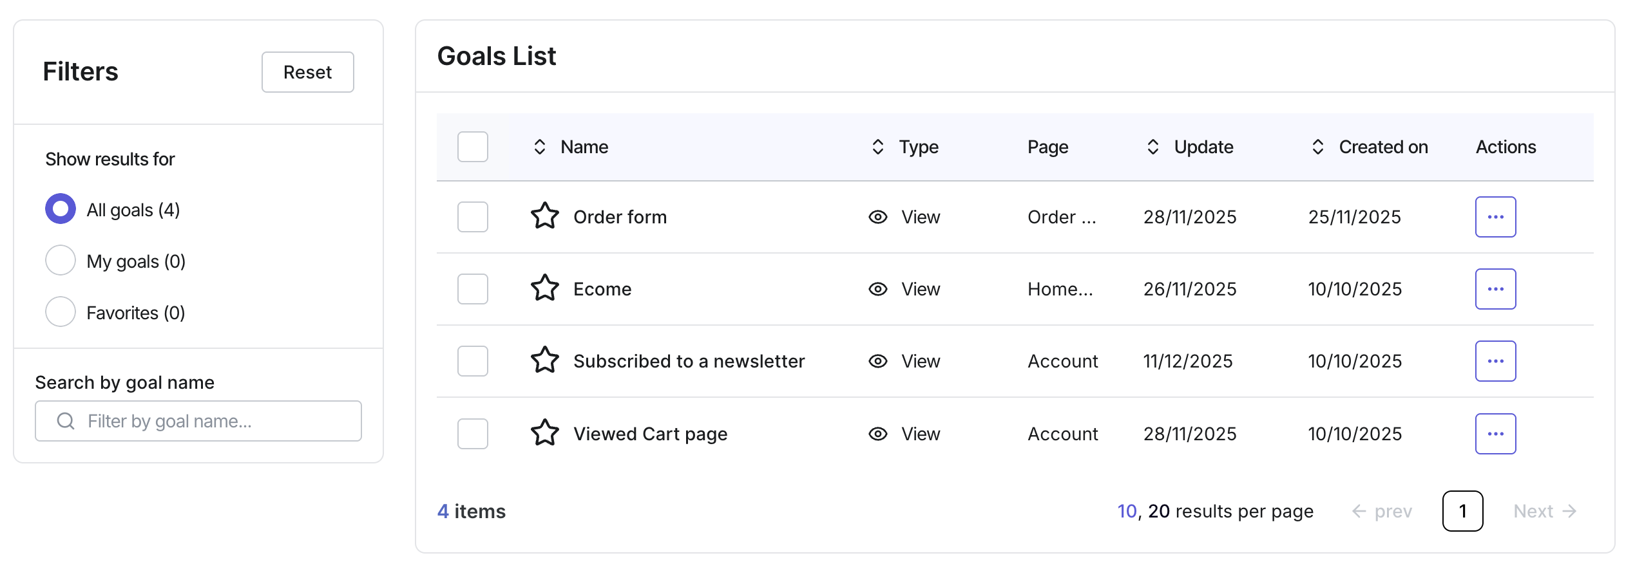This screenshot has height=578, width=1635.
Task: Click update date 26/11/2025
Action: [x=1190, y=289]
